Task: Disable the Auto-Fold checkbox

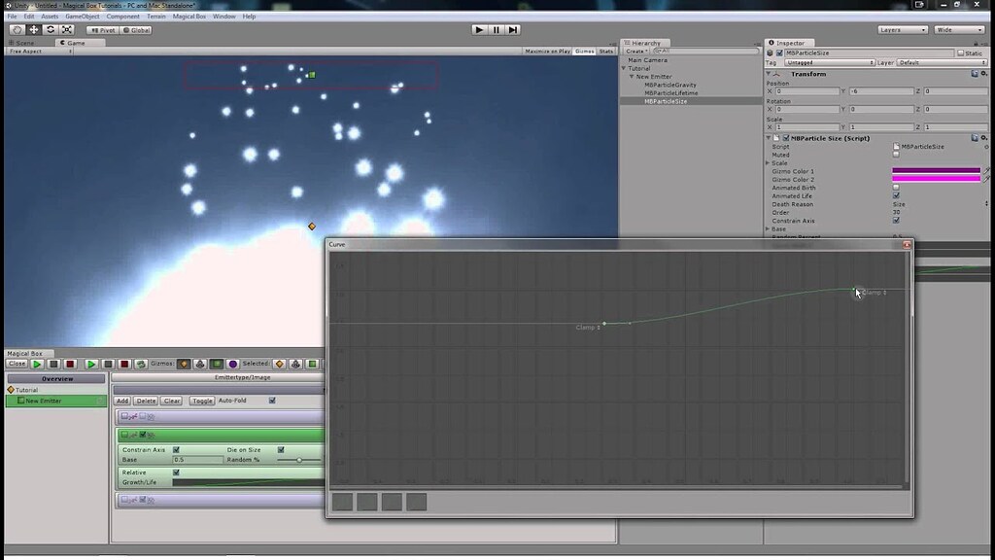Action: click(x=272, y=401)
